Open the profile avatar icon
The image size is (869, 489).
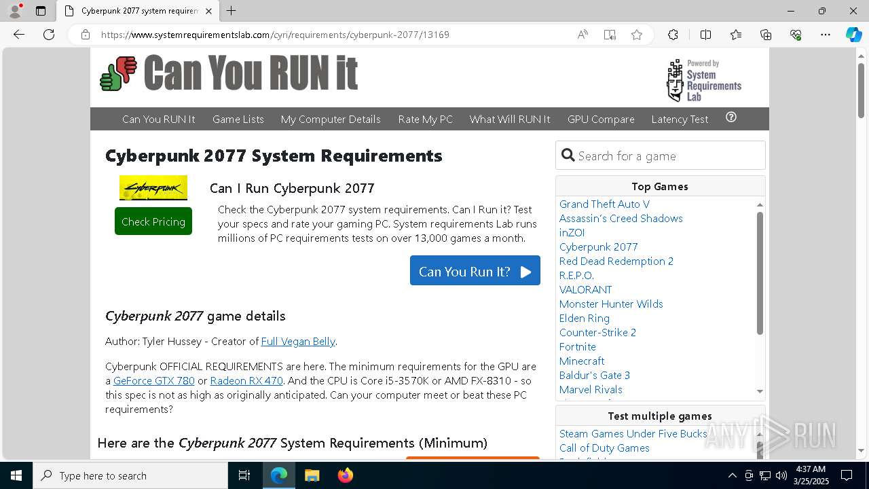point(15,11)
